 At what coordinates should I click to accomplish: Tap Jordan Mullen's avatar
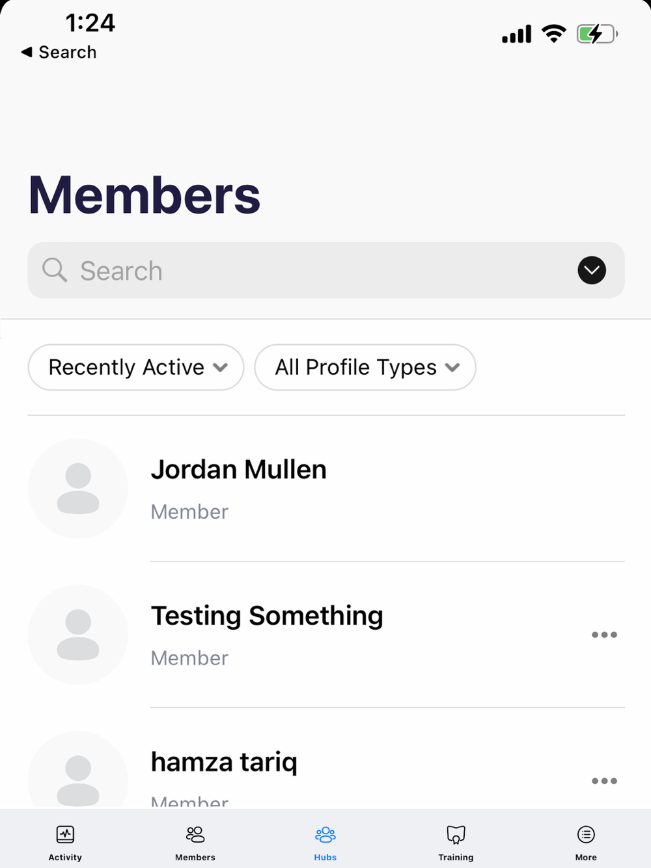(78, 488)
